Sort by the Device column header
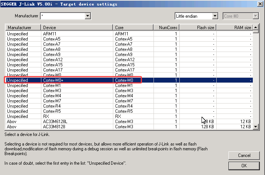The height and width of the screenshot is (175, 265). (77, 28)
